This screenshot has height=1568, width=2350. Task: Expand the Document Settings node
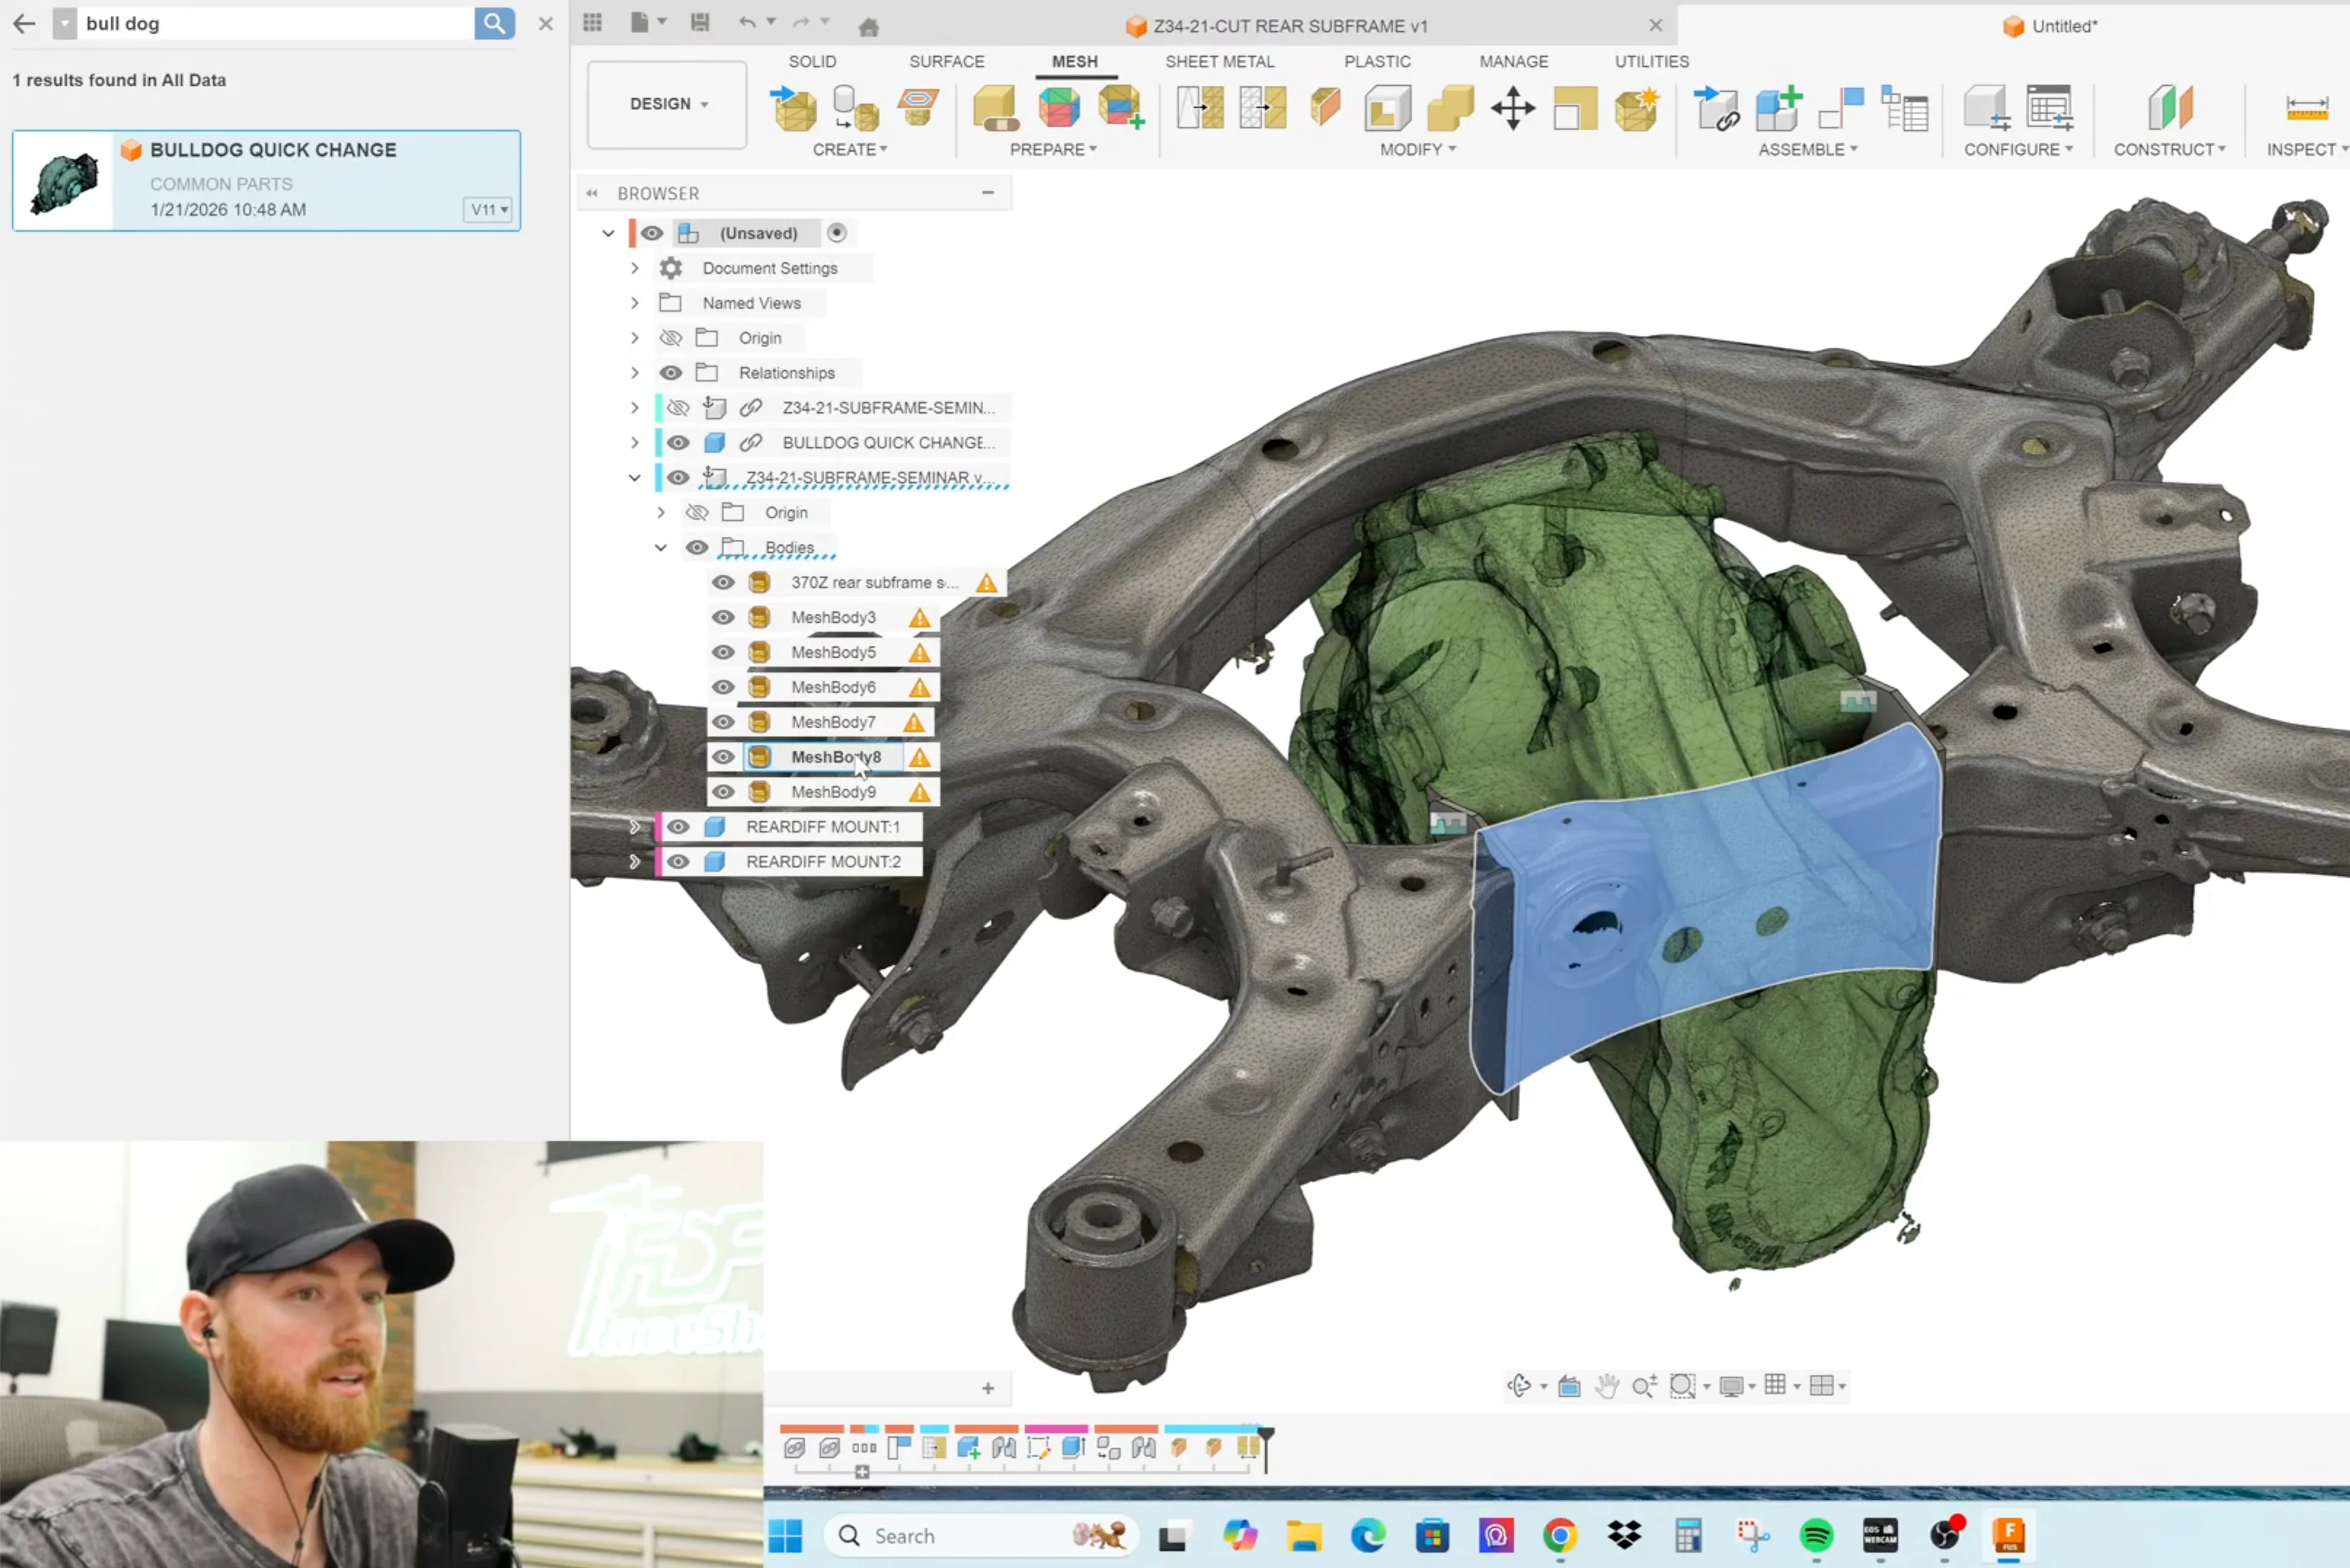coord(635,268)
